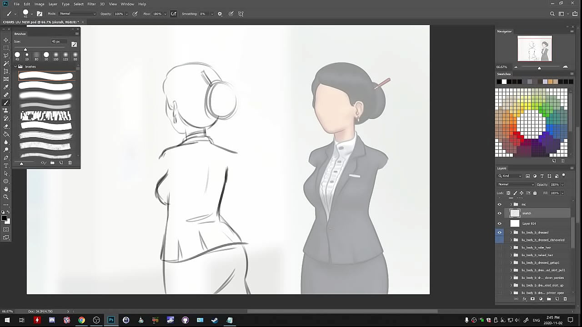Hide the liu_body_b_dressed group

pos(499,233)
